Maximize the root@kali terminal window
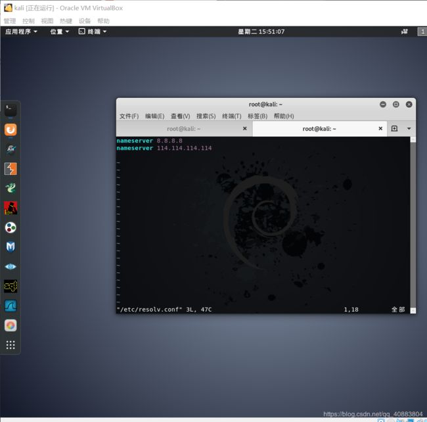 tap(396, 105)
